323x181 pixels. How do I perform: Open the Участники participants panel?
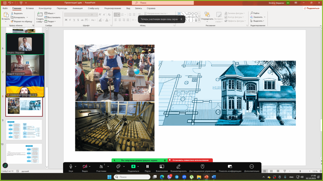(x=101, y=167)
